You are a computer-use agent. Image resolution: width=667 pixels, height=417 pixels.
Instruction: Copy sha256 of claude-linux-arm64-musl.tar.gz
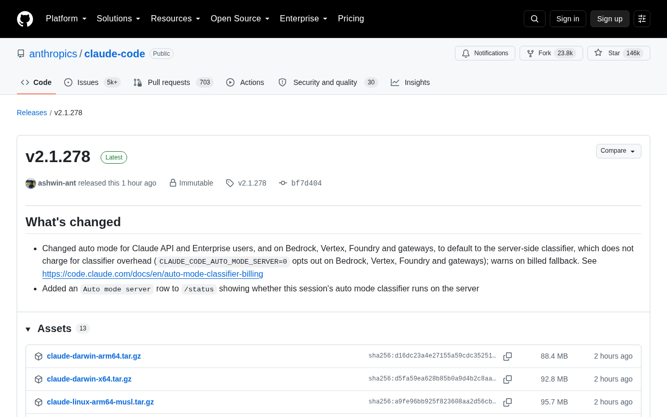pyautogui.click(x=508, y=402)
